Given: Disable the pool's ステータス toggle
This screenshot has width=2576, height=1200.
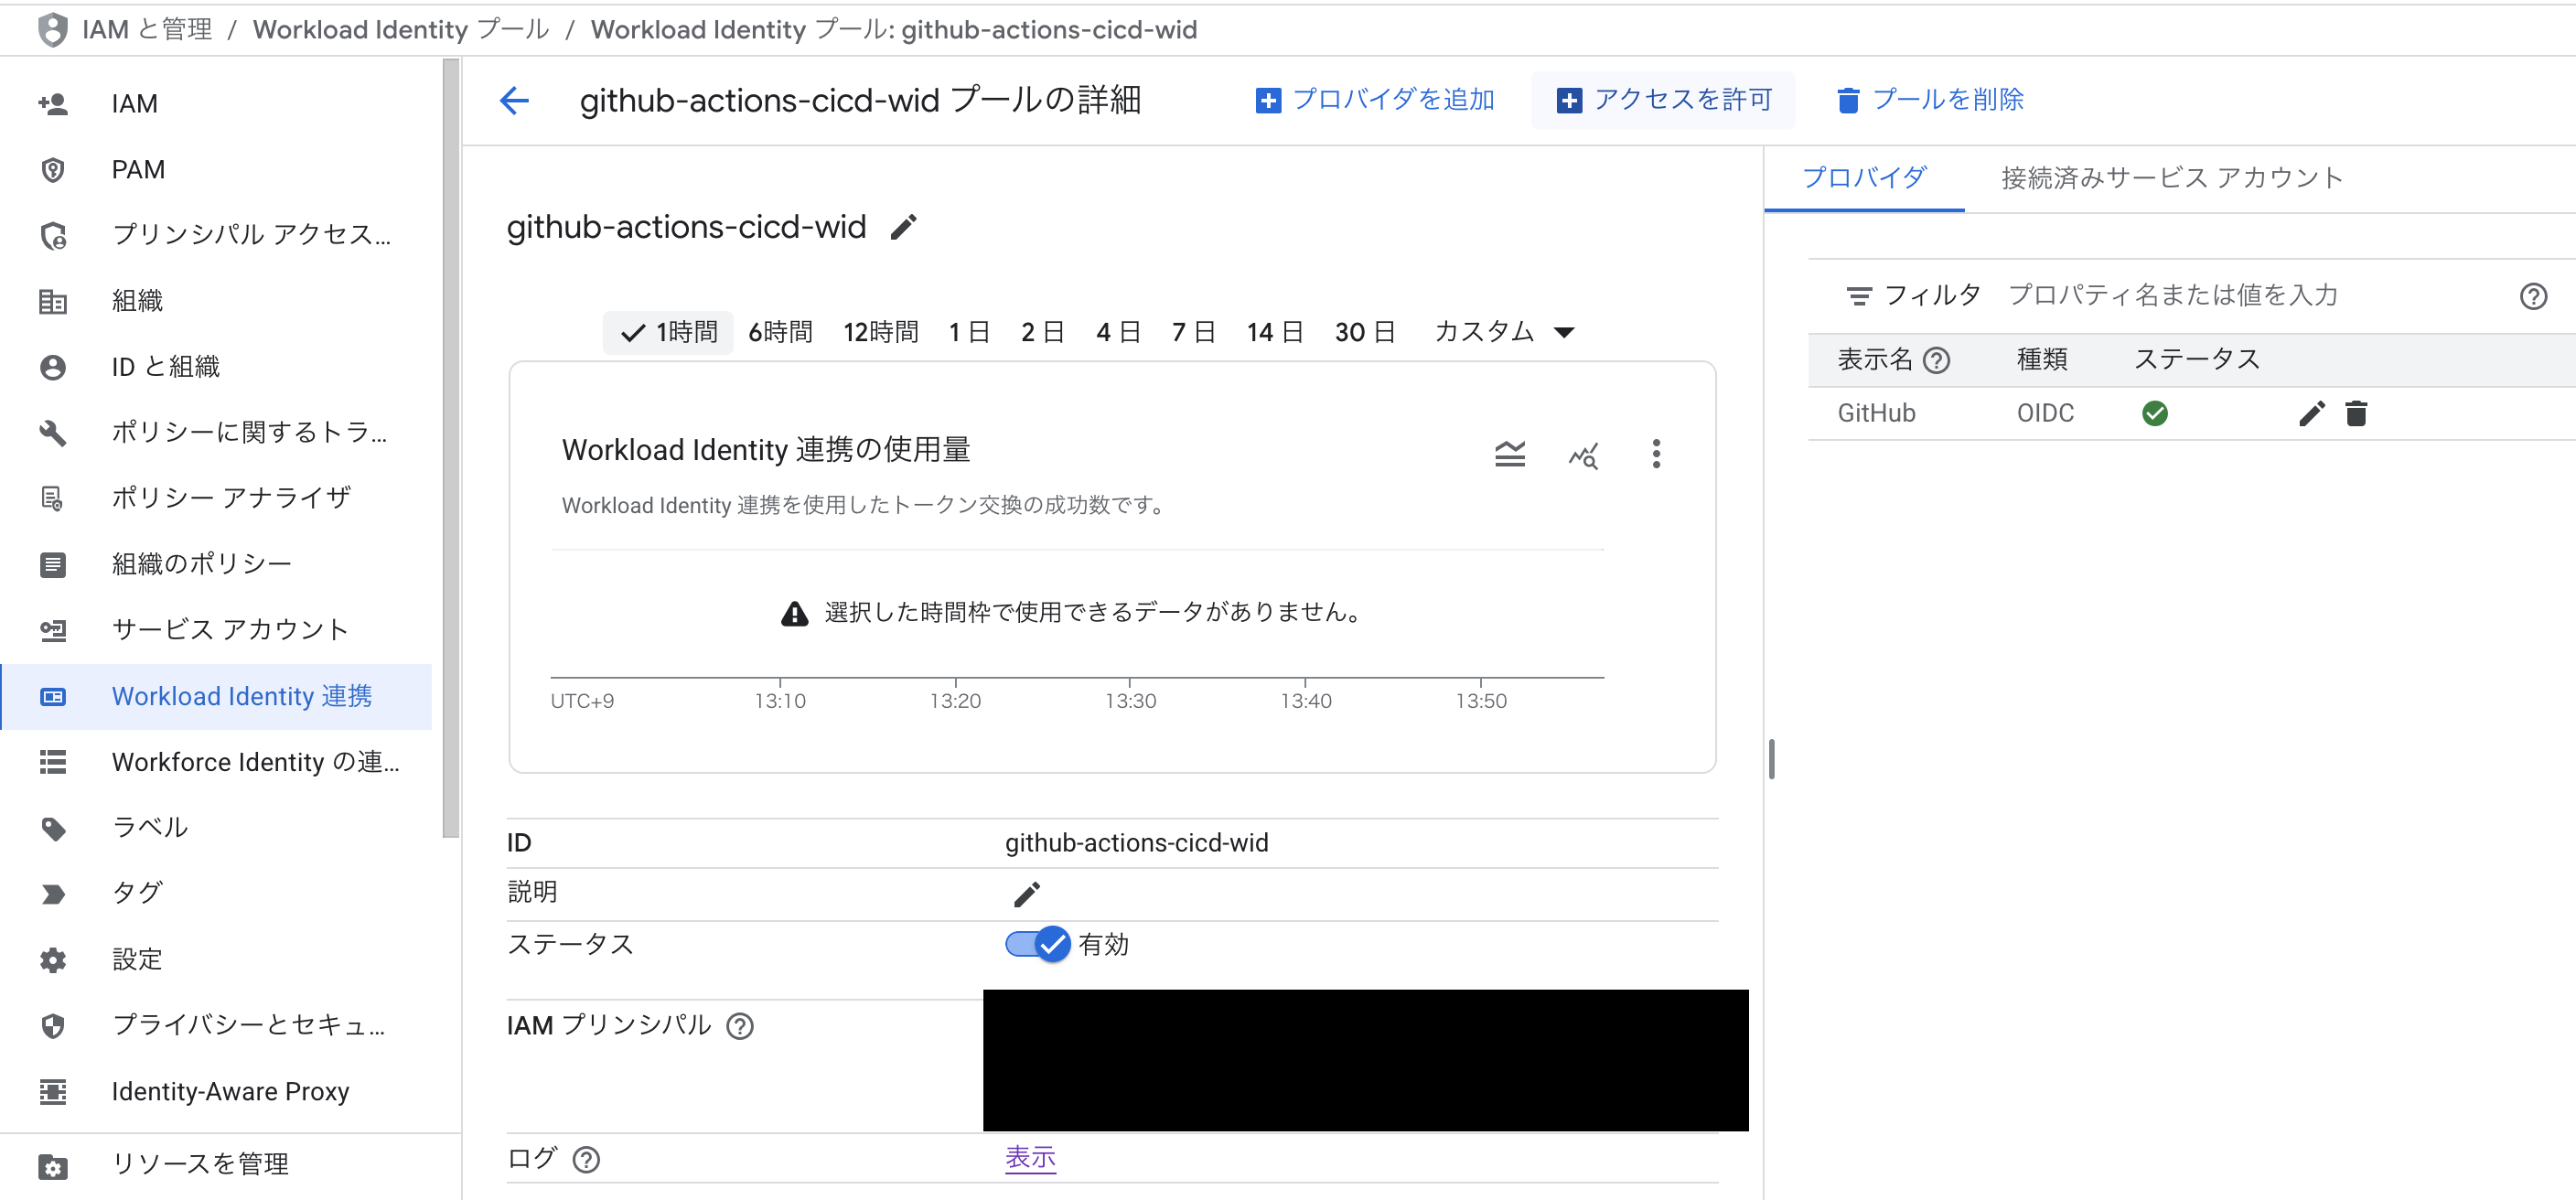Looking at the screenshot, I should pyautogui.click(x=1036, y=943).
